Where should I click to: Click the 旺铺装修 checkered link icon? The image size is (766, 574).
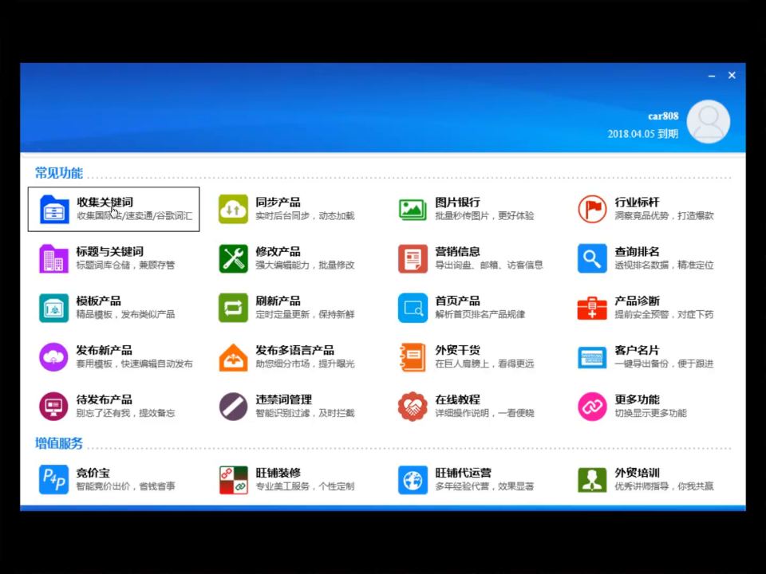(x=233, y=479)
